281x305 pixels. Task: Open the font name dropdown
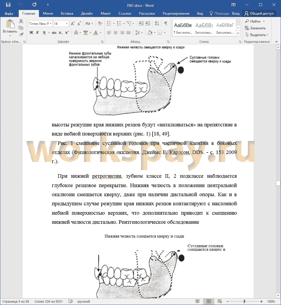51,24
